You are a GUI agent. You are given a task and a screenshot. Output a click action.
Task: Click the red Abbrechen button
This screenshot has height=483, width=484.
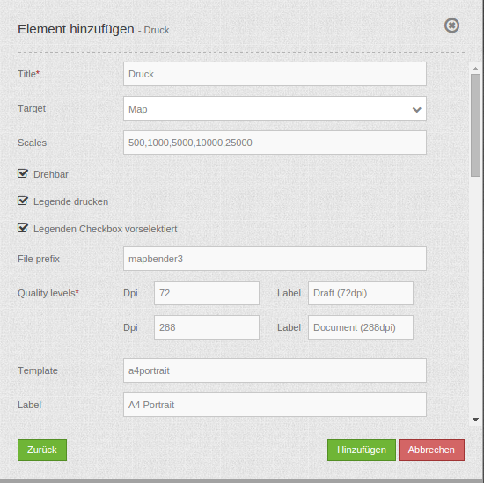tap(431, 450)
